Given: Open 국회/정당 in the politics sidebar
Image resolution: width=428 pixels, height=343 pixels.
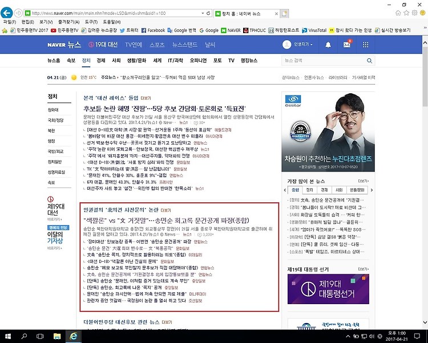Looking at the screenshot, I should pyautogui.click(x=56, y=121).
